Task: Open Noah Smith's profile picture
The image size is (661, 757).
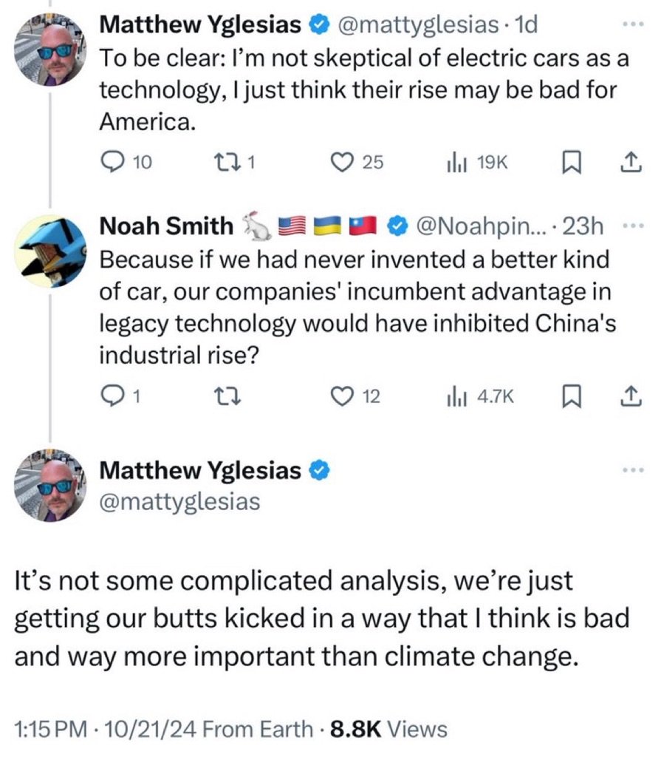Action: [x=50, y=251]
